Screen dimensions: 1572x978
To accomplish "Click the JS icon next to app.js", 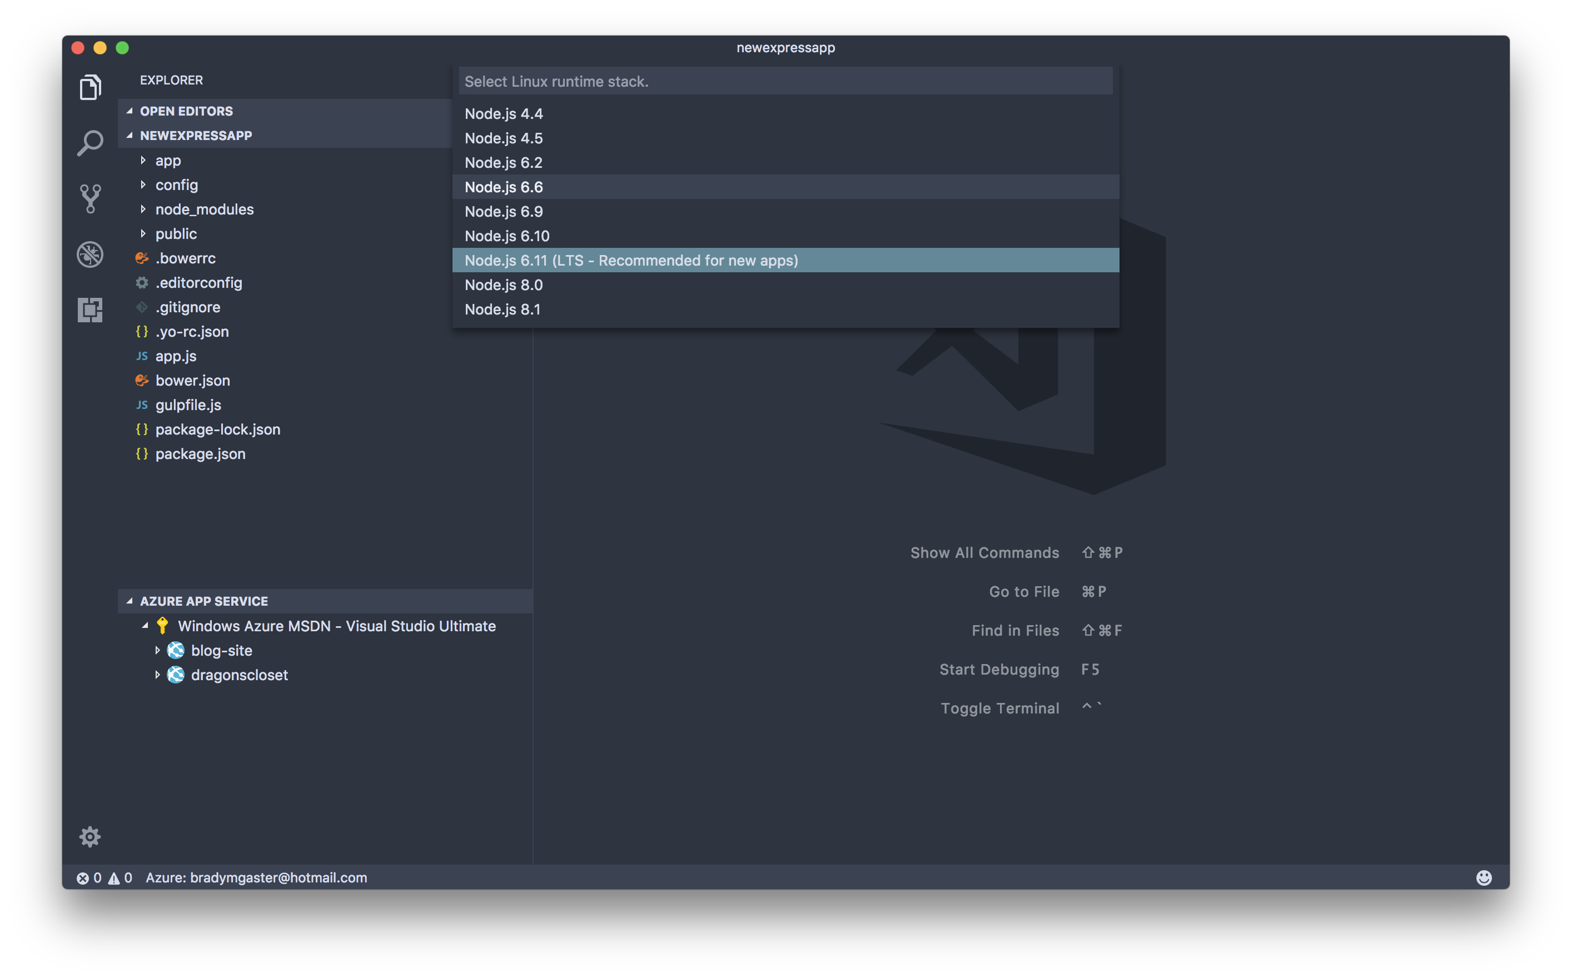I will tap(142, 356).
